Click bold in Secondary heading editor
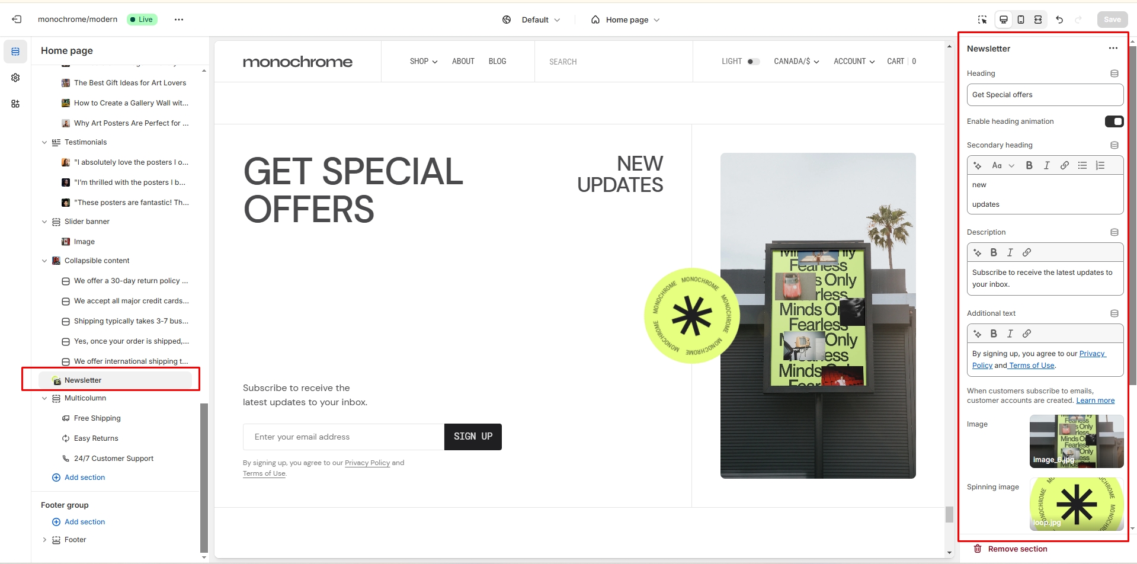 tap(1029, 165)
